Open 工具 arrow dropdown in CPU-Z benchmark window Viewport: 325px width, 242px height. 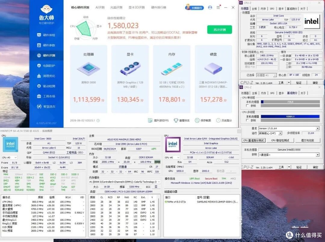[x=289, y=167]
